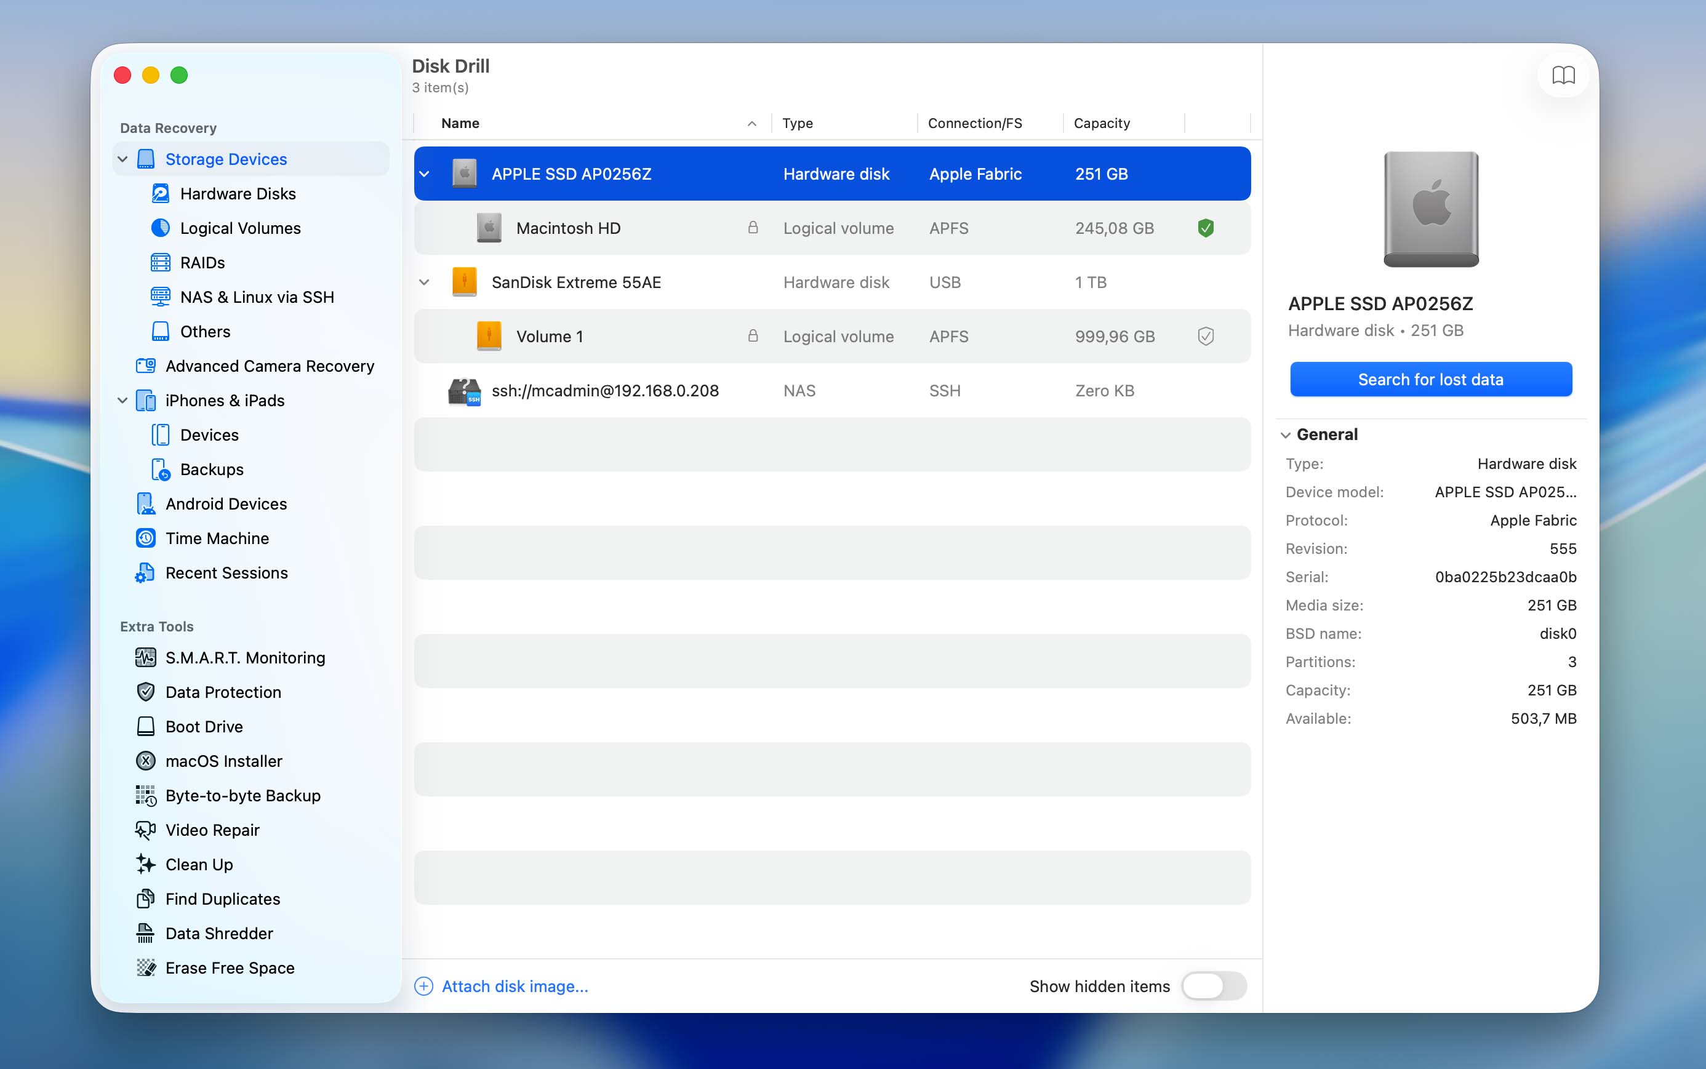Click gray protection shield for Volume 1
Image resolution: width=1706 pixels, height=1069 pixels.
pyautogui.click(x=1206, y=337)
